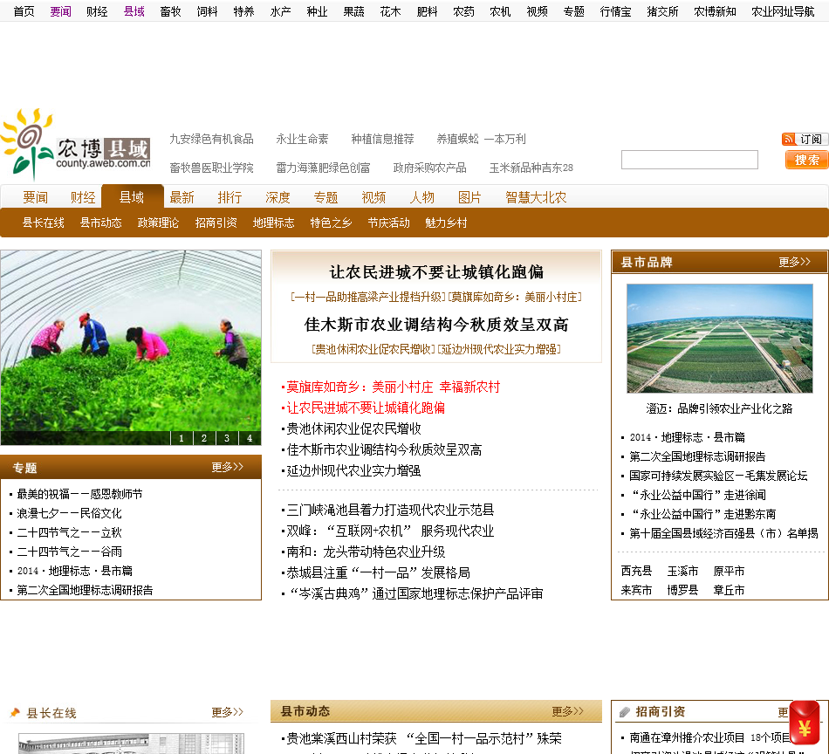Viewport: 829px width, 754px height.
Task: Click the orange 搜索 search button
Action: [806, 160]
